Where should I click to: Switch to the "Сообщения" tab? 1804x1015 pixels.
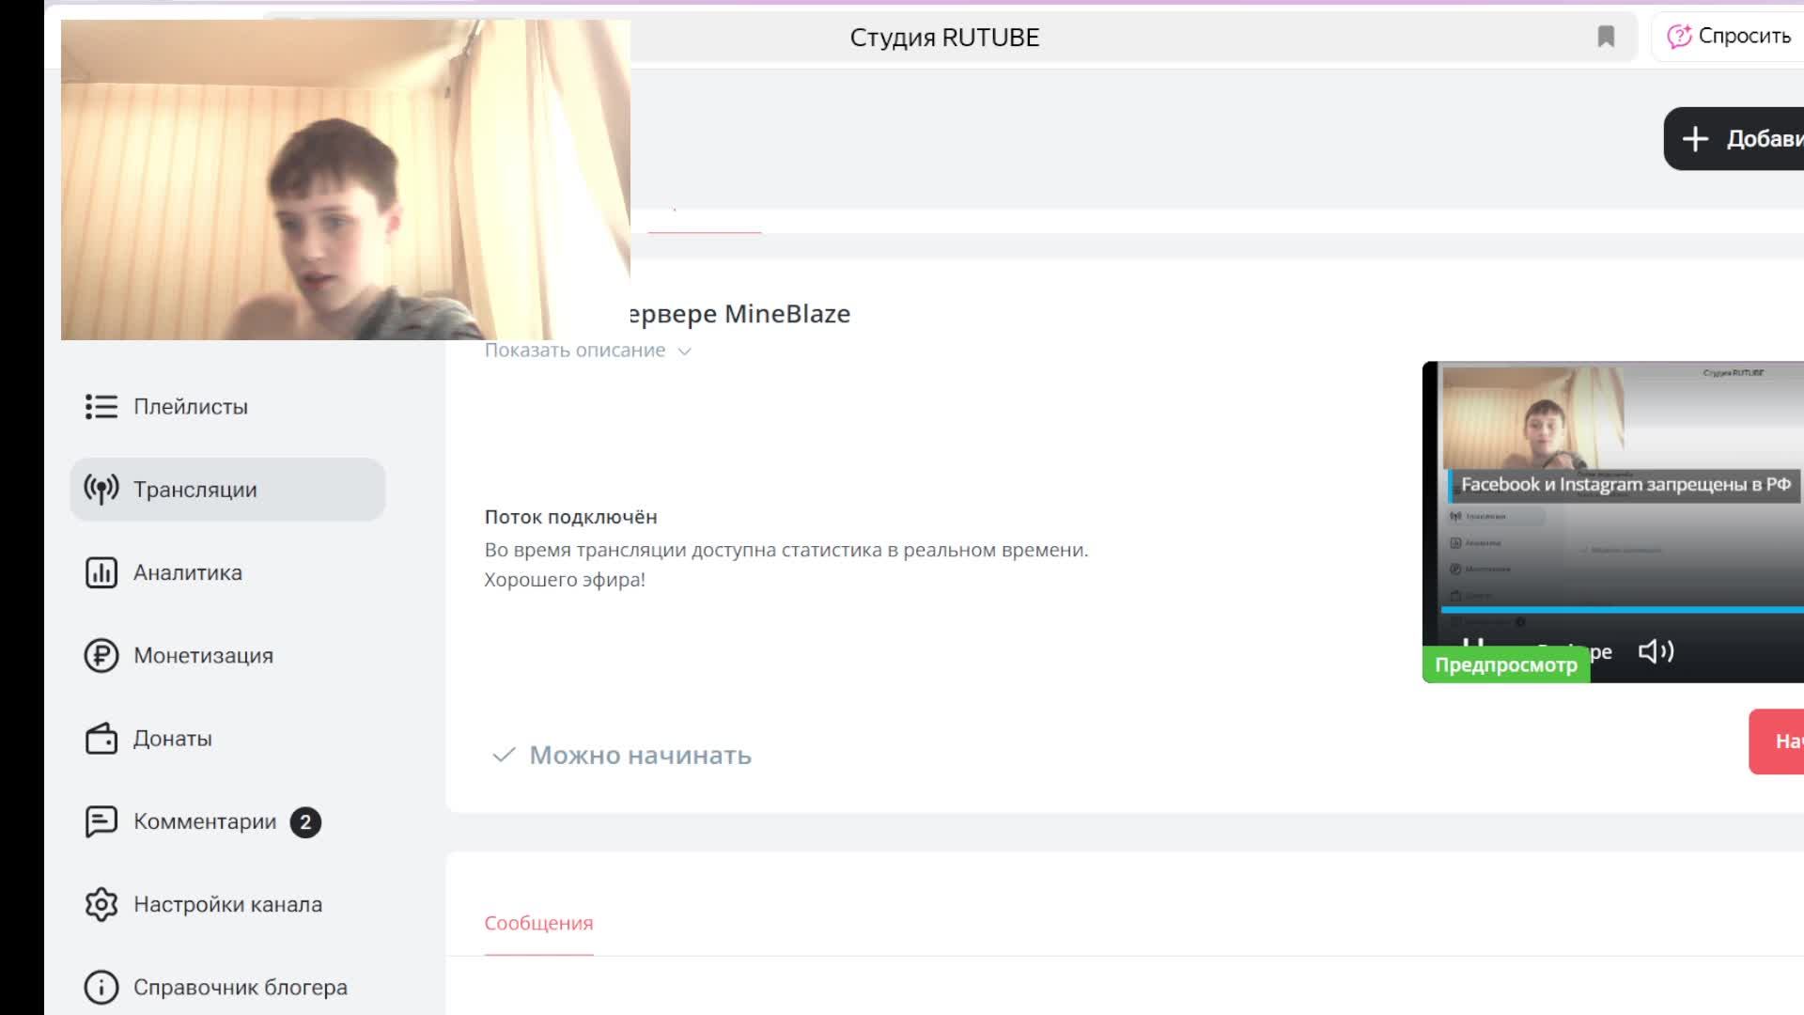pos(538,923)
